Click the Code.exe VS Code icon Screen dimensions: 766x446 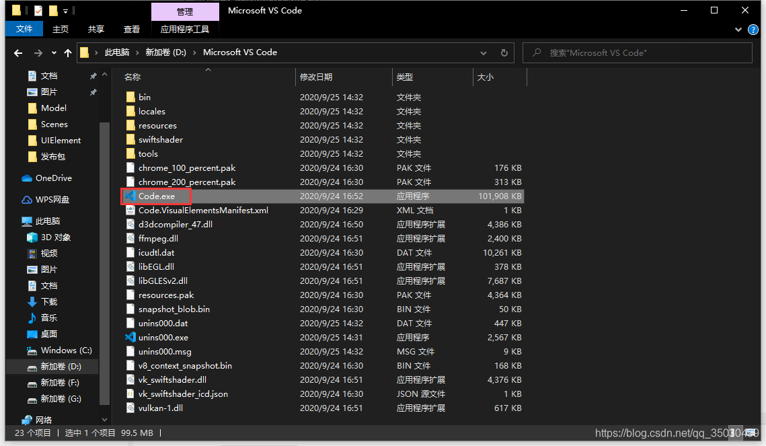point(130,196)
